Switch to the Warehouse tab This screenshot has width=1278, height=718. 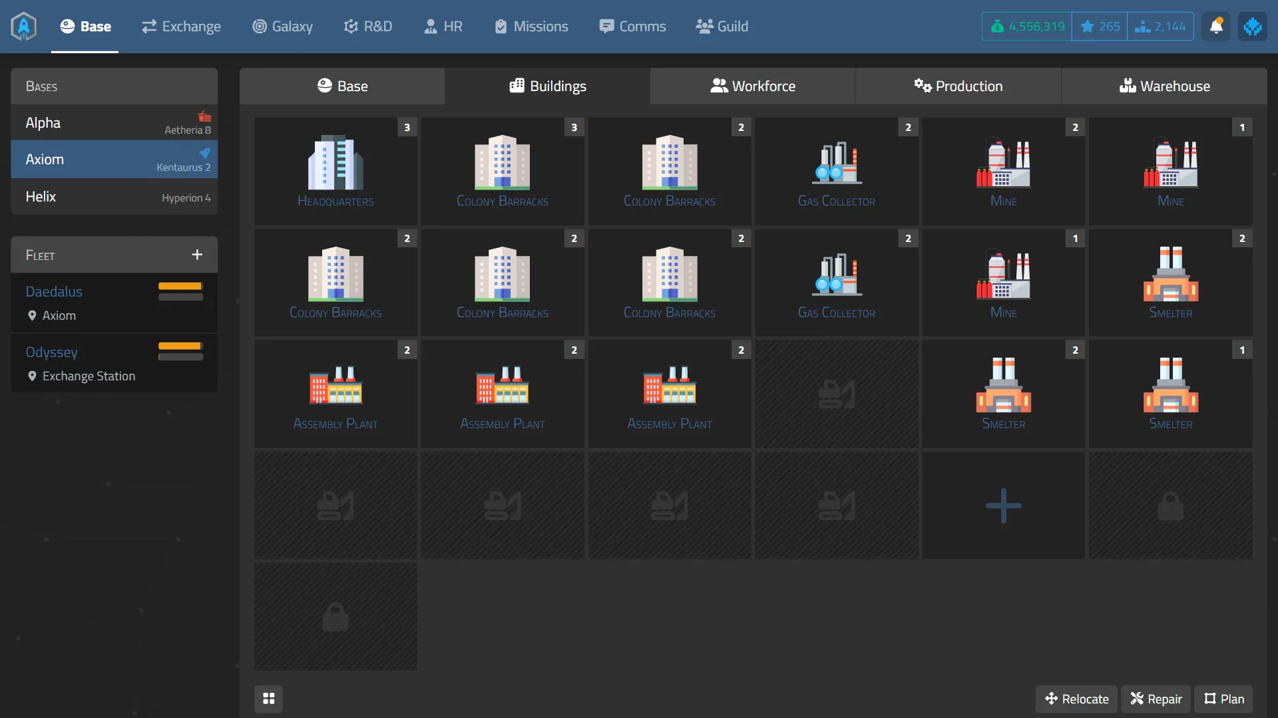(1164, 86)
